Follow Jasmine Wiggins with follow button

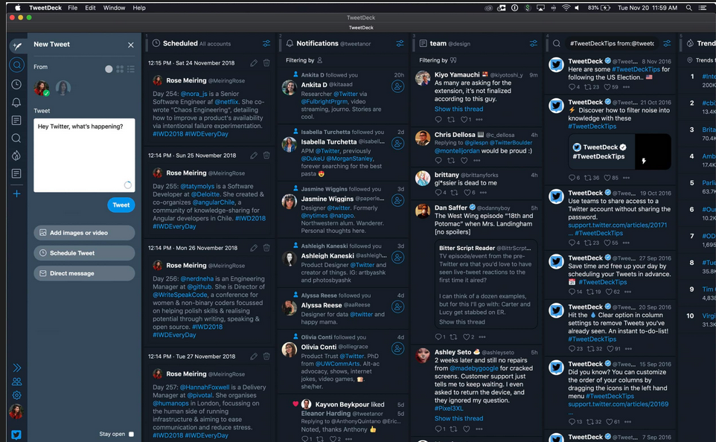(398, 200)
